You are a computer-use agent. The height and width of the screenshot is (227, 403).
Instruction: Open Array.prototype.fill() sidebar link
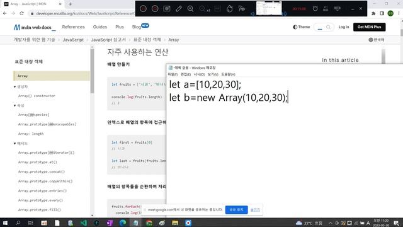click(40, 210)
